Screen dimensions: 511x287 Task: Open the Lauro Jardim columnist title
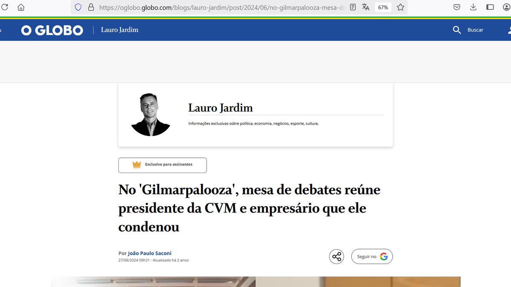(221, 108)
